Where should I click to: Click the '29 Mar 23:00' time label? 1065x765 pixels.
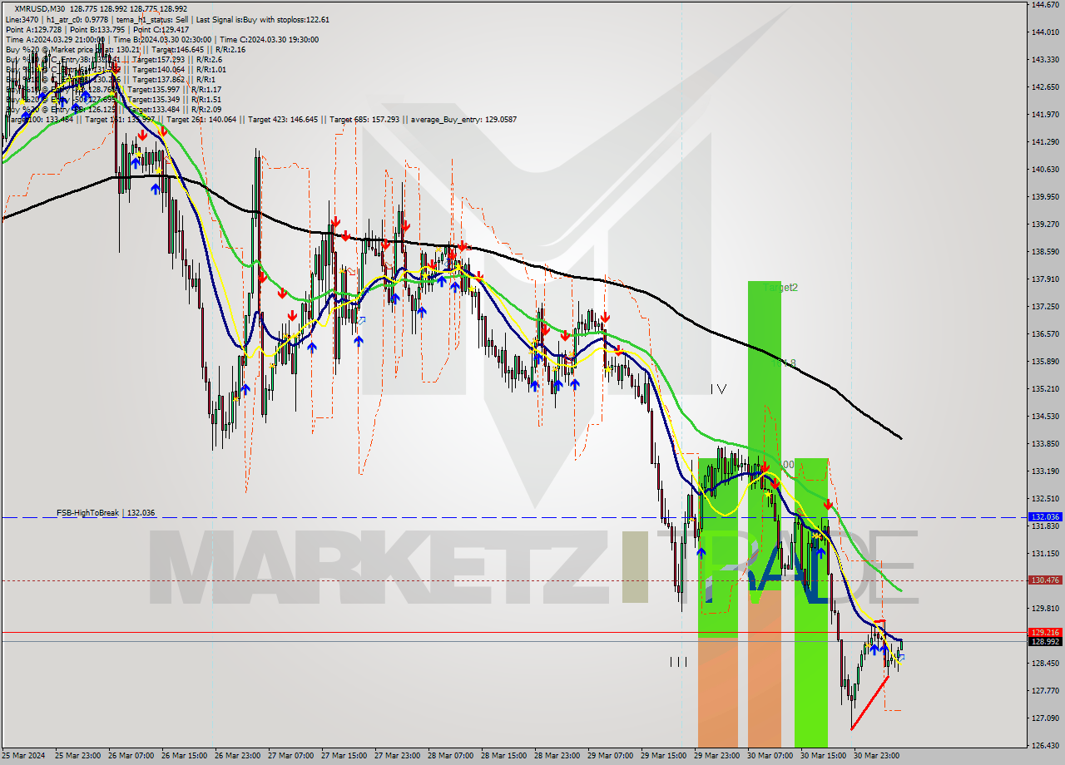pos(717,756)
